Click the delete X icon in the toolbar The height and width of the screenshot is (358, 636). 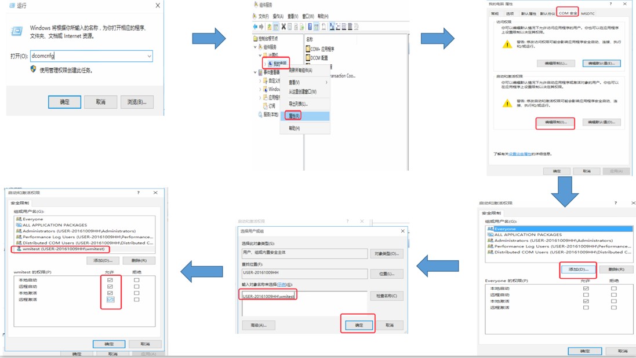(283, 27)
